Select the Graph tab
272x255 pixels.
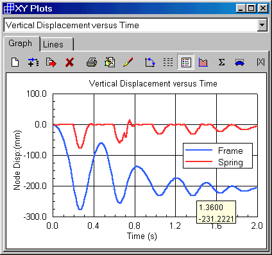21,44
